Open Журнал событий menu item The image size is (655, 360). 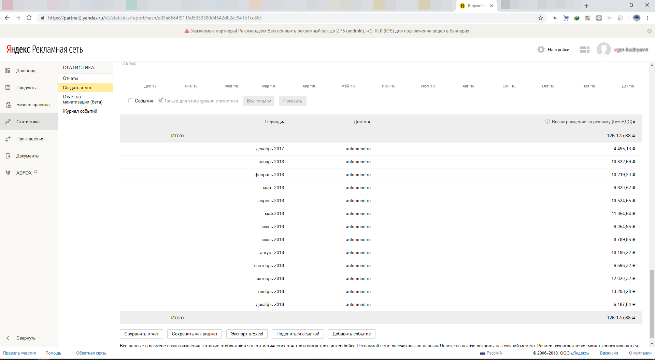(x=80, y=111)
